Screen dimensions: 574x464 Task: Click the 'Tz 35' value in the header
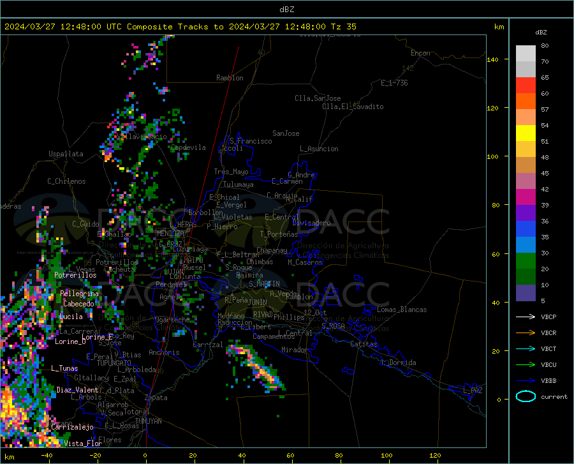click(343, 27)
